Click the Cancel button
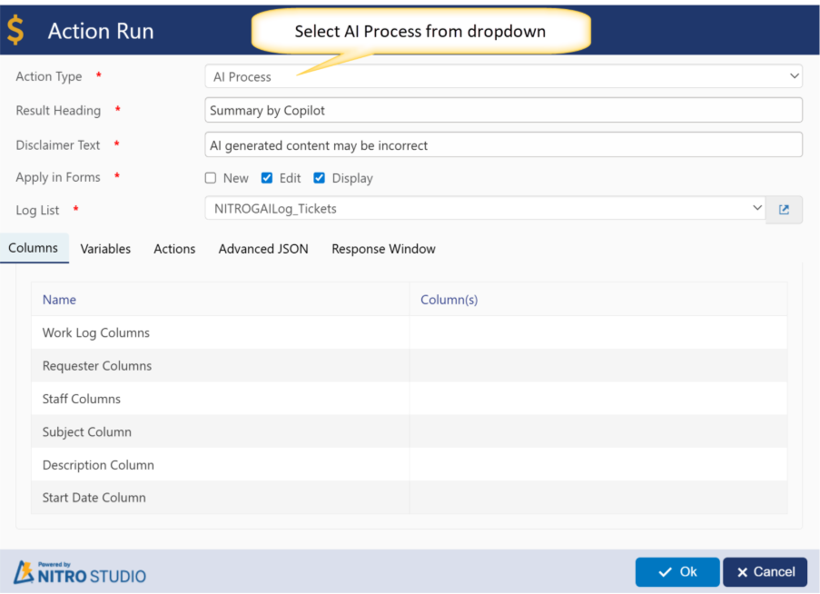 [765, 572]
